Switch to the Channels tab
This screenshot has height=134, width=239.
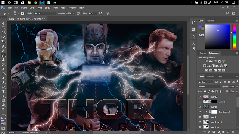211,76
